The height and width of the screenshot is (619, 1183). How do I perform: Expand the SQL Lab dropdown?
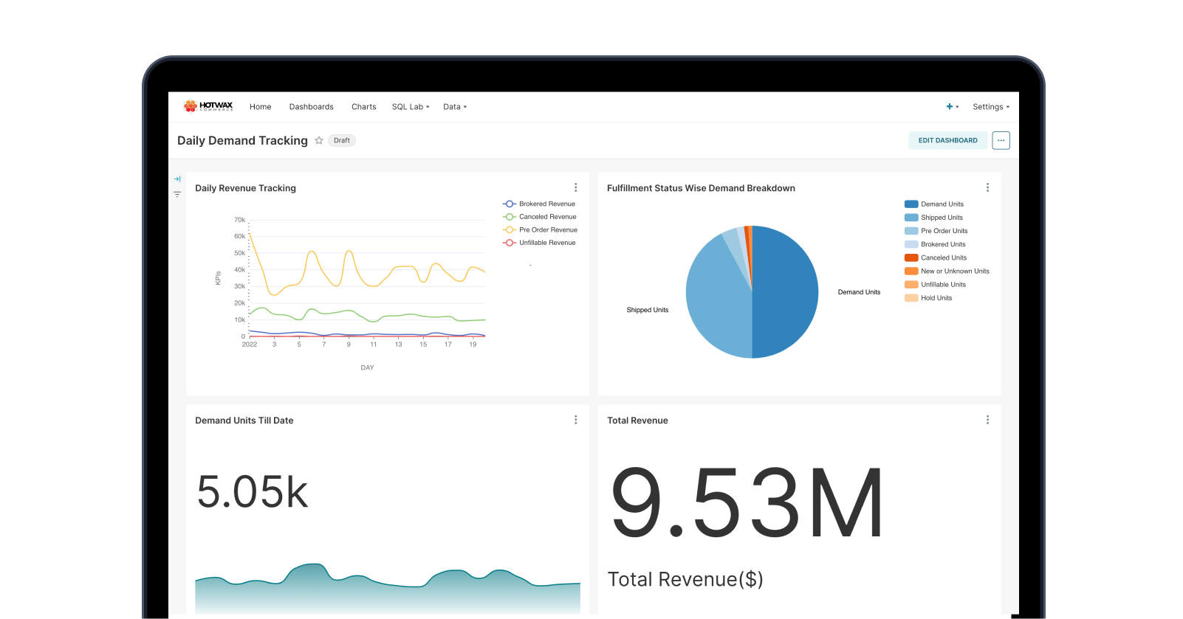(411, 107)
